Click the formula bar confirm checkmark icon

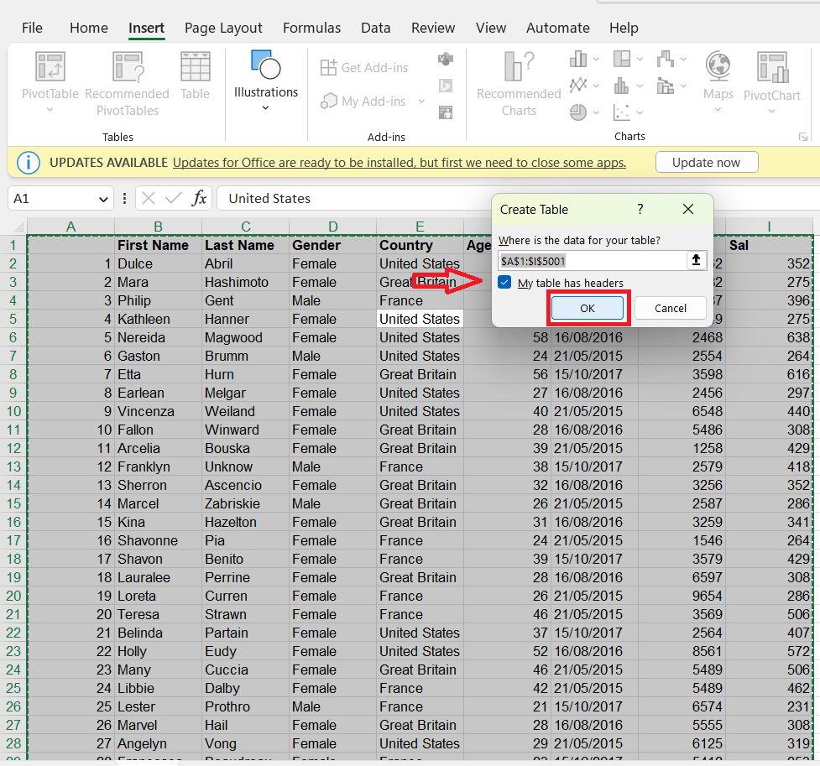click(173, 198)
